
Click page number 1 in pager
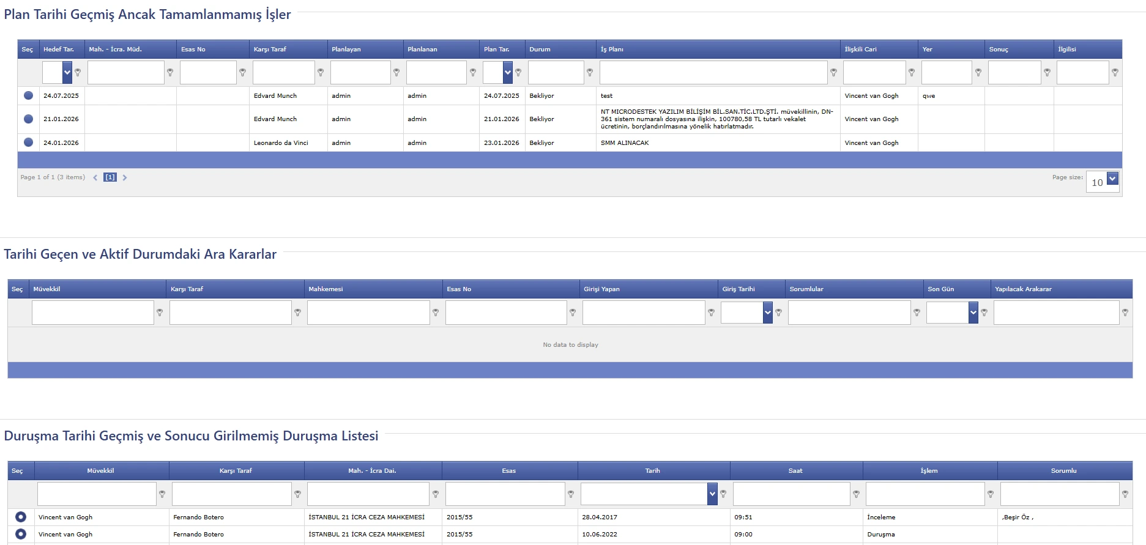pos(110,177)
